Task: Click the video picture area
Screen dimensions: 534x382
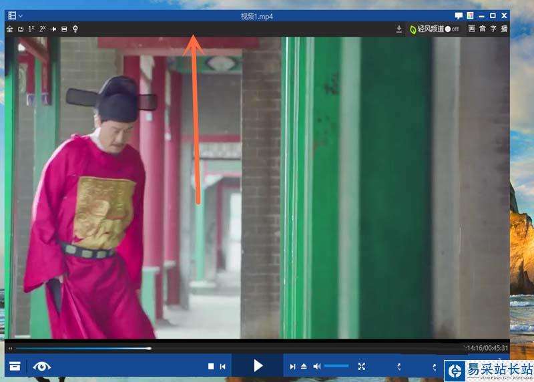Action: pos(257,188)
